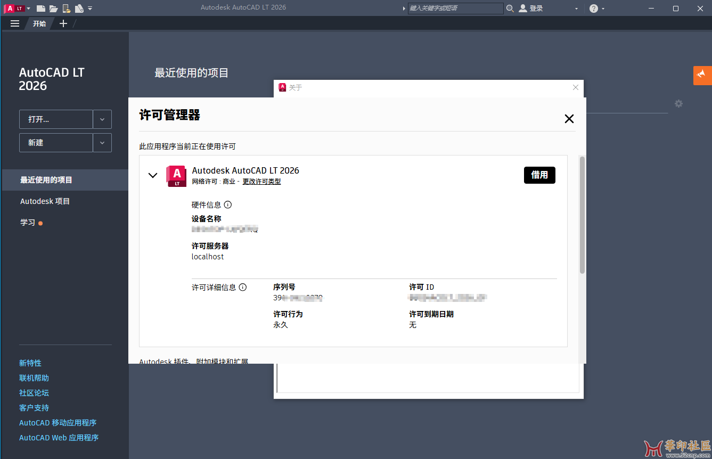Open settings with the gear icon
This screenshot has width=712, height=459.
point(679,103)
